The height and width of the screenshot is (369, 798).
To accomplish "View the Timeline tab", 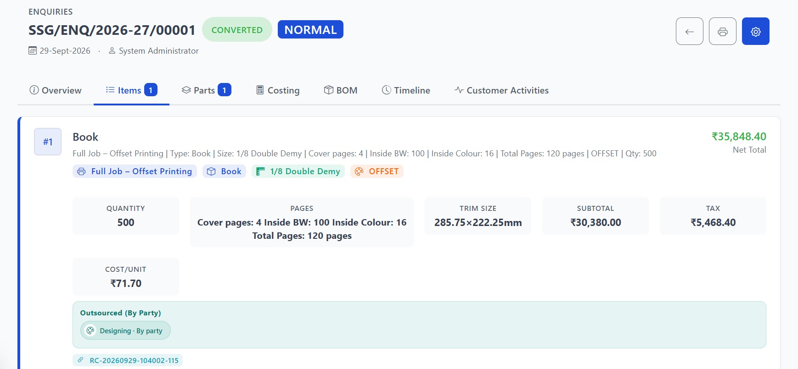I will 406,90.
